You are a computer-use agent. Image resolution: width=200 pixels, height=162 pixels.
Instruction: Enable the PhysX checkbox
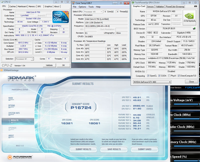tap(169, 76)
